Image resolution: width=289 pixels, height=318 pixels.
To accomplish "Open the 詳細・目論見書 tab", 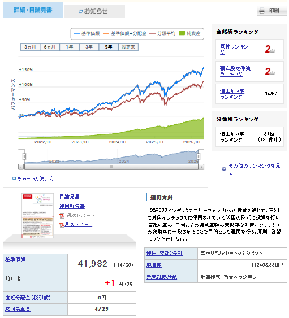I will [33, 10].
